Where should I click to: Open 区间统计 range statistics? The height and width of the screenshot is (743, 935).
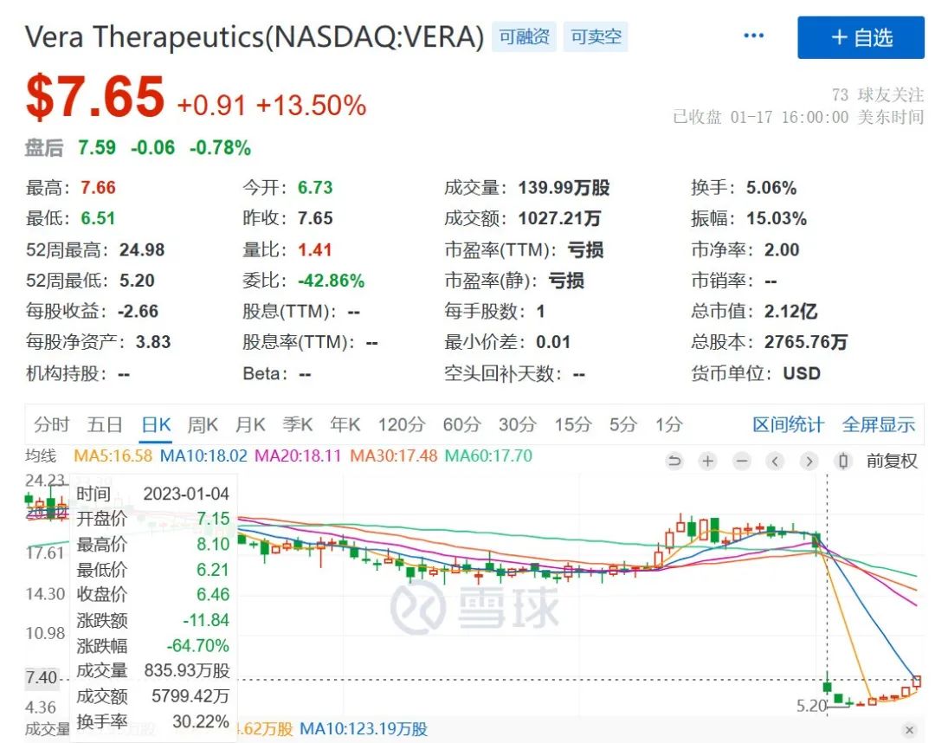point(788,424)
